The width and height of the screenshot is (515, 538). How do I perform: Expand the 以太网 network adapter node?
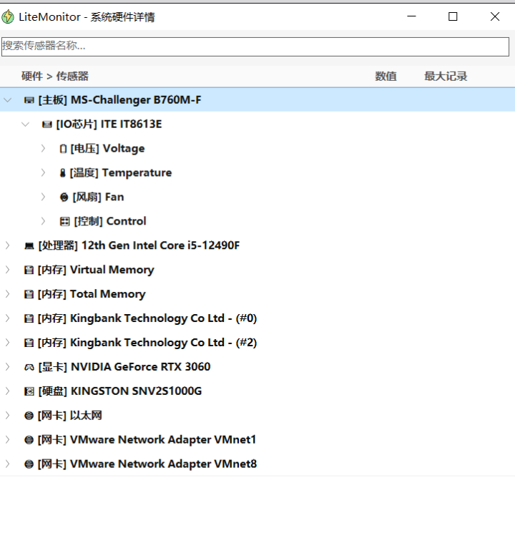coord(8,416)
